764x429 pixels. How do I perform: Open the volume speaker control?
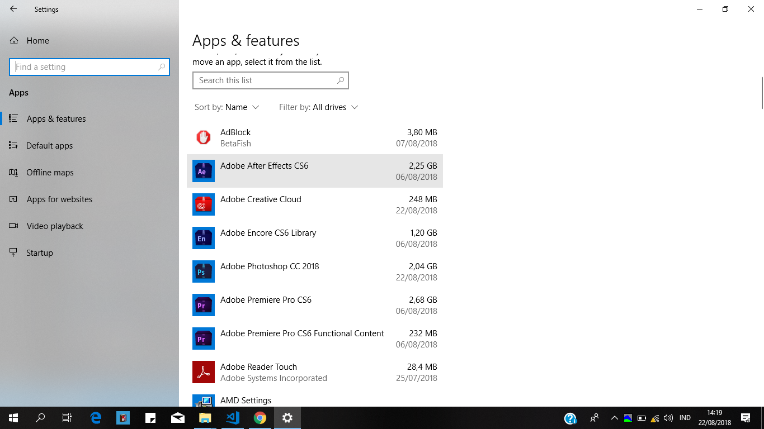(x=668, y=418)
